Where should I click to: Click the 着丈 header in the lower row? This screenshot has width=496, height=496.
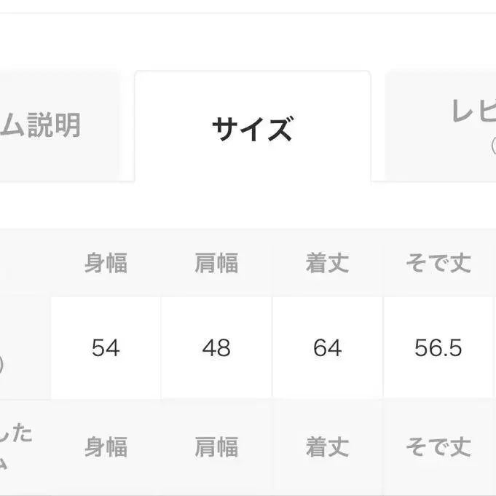327,447
